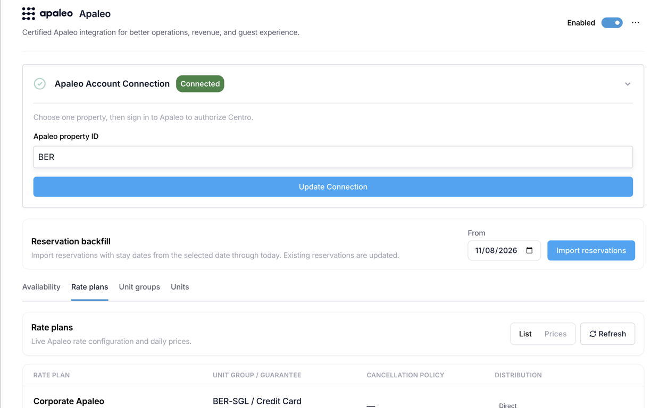Click the Apaleo Account Connection title
The image size is (651, 408).
[x=112, y=84]
